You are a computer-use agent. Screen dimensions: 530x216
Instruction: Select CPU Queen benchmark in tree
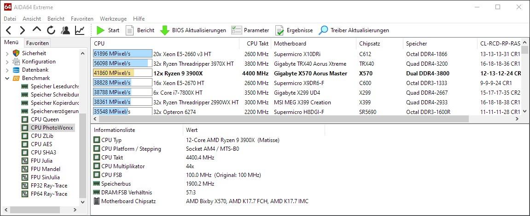pyautogui.click(x=45, y=119)
